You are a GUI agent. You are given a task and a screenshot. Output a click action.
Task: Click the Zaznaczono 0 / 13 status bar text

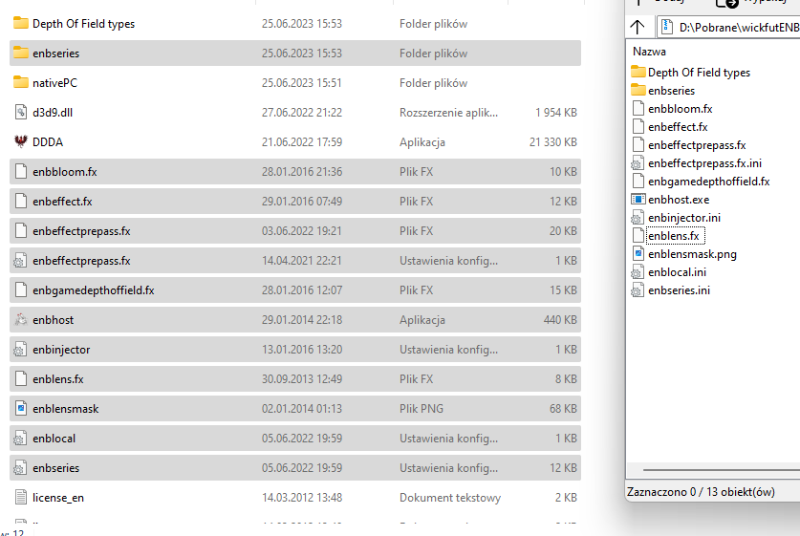point(701,492)
